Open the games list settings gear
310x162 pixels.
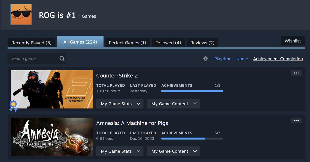tap(205, 59)
